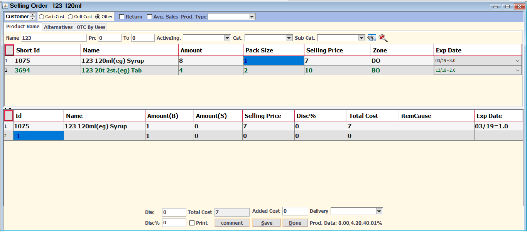Click the Prod. Data status text
Image resolution: width=527 pixels, height=232 pixels.
(346, 223)
